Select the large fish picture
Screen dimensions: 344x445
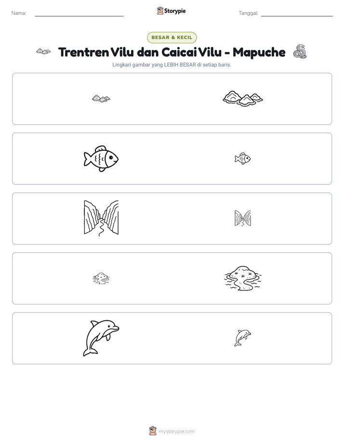(x=101, y=158)
